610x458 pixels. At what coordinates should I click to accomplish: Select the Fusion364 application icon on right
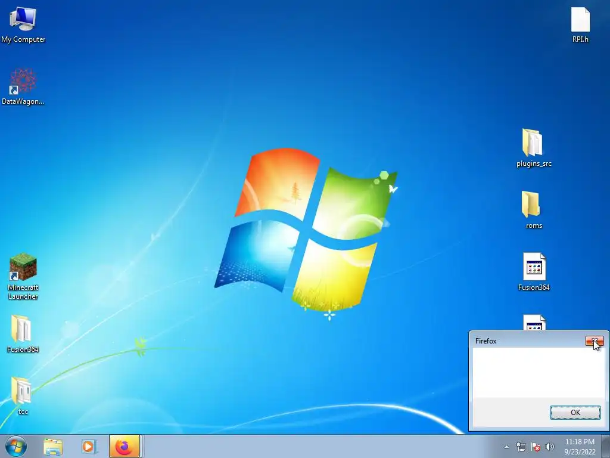click(x=534, y=272)
